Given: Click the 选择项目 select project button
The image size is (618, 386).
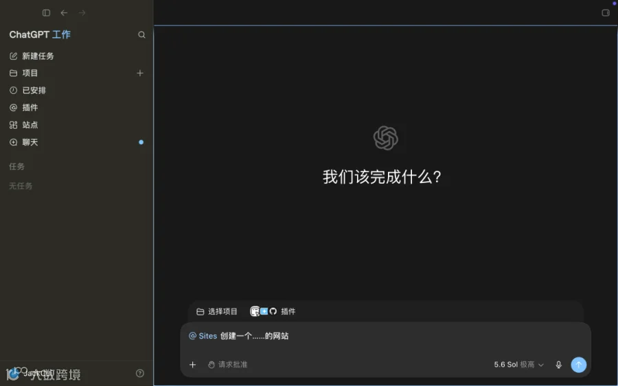Looking at the screenshot, I should point(217,312).
